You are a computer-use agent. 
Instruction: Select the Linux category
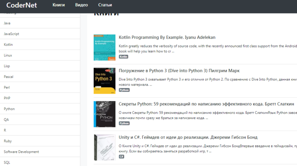click(40, 55)
